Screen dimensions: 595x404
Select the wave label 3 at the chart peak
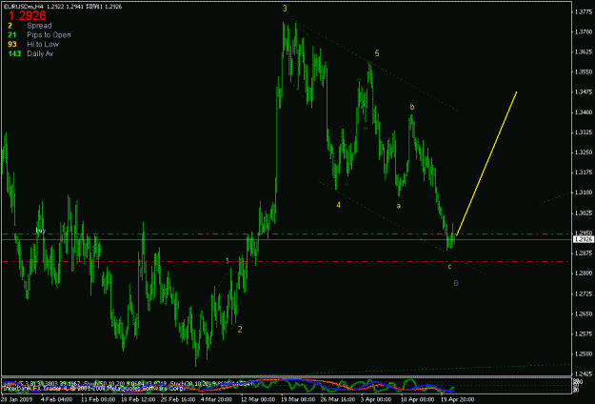click(x=285, y=9)
